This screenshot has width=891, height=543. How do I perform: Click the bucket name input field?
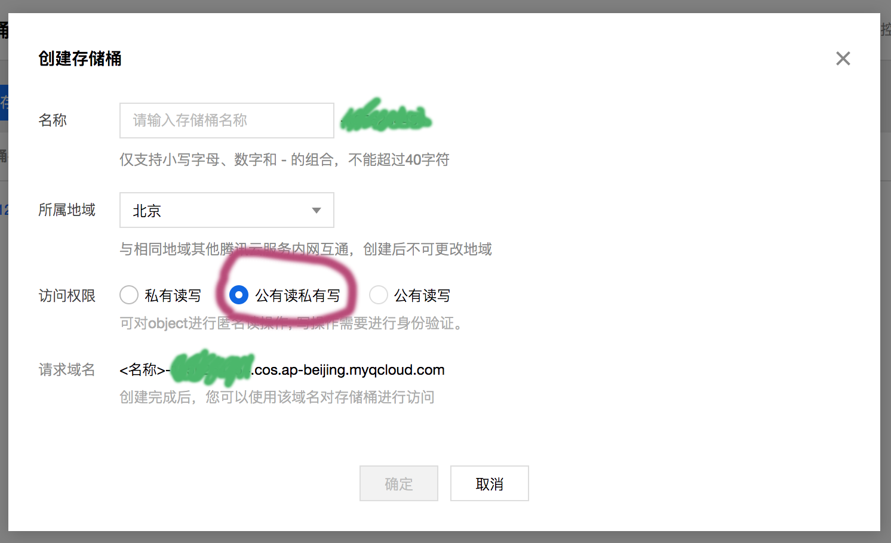click(227, 121)
